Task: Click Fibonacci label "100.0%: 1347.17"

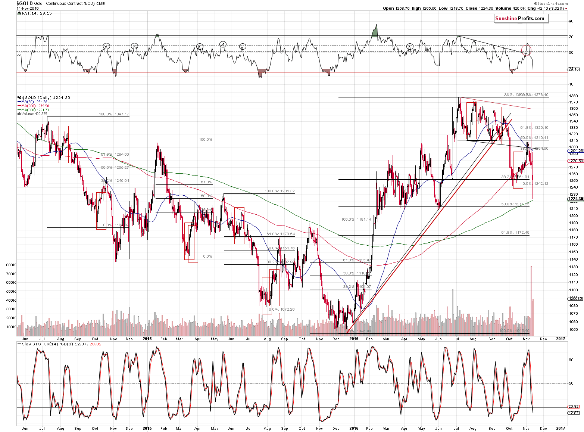Action: coord(114,114)
